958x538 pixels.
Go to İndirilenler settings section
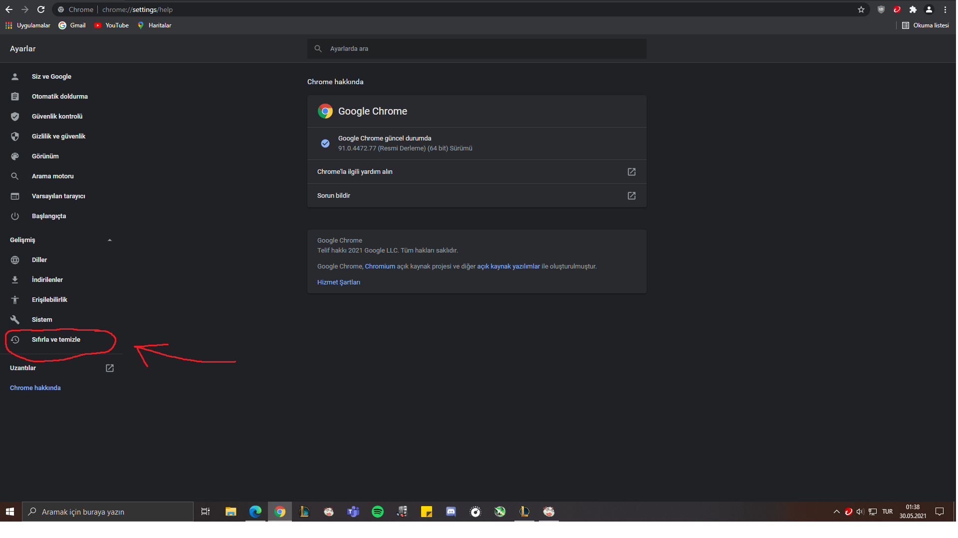tap(47, 280)
